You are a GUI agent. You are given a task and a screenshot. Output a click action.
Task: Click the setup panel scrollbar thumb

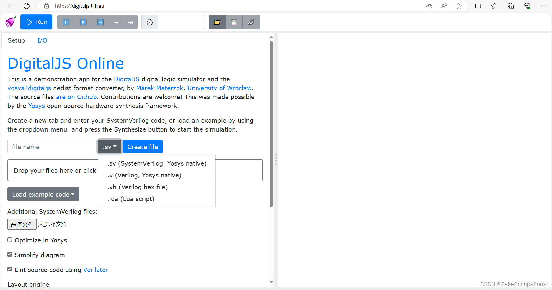[271, 124]
